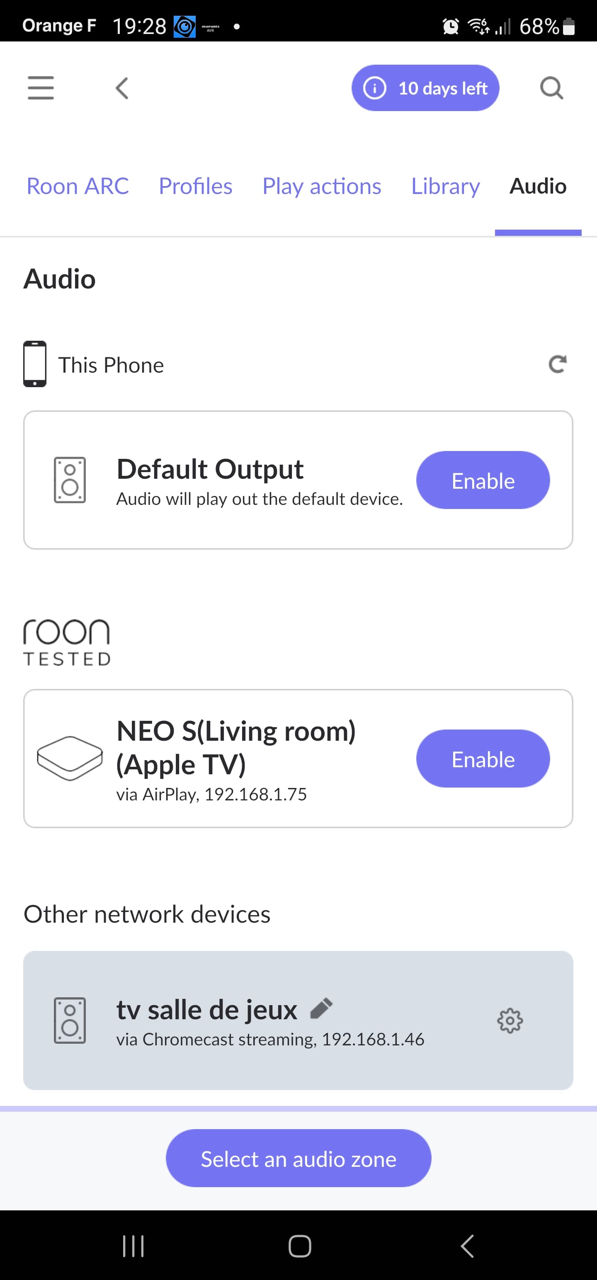Switch to the Roon ARC tab

78,187
